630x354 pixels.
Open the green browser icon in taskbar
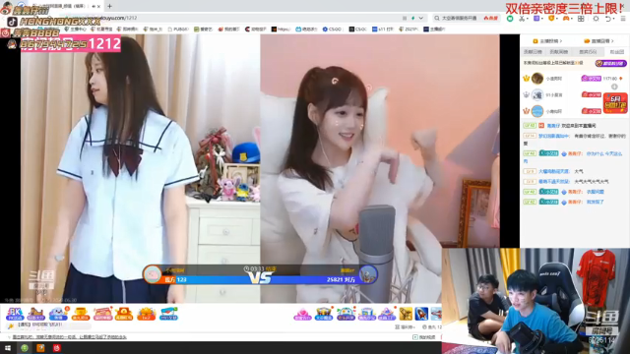(25, 348)
